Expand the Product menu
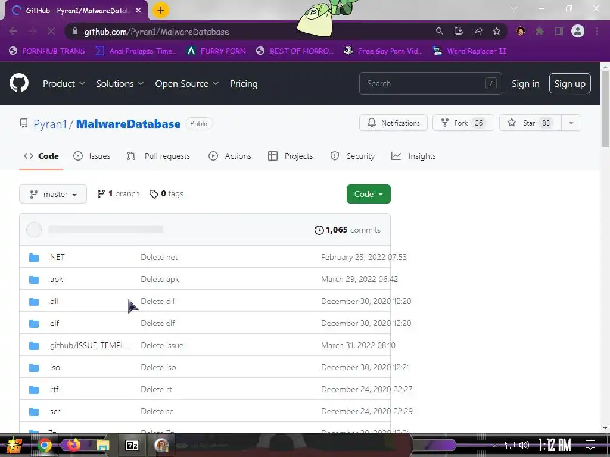Image resolution: width=610 pixels, height=457 pixels. 64,83
